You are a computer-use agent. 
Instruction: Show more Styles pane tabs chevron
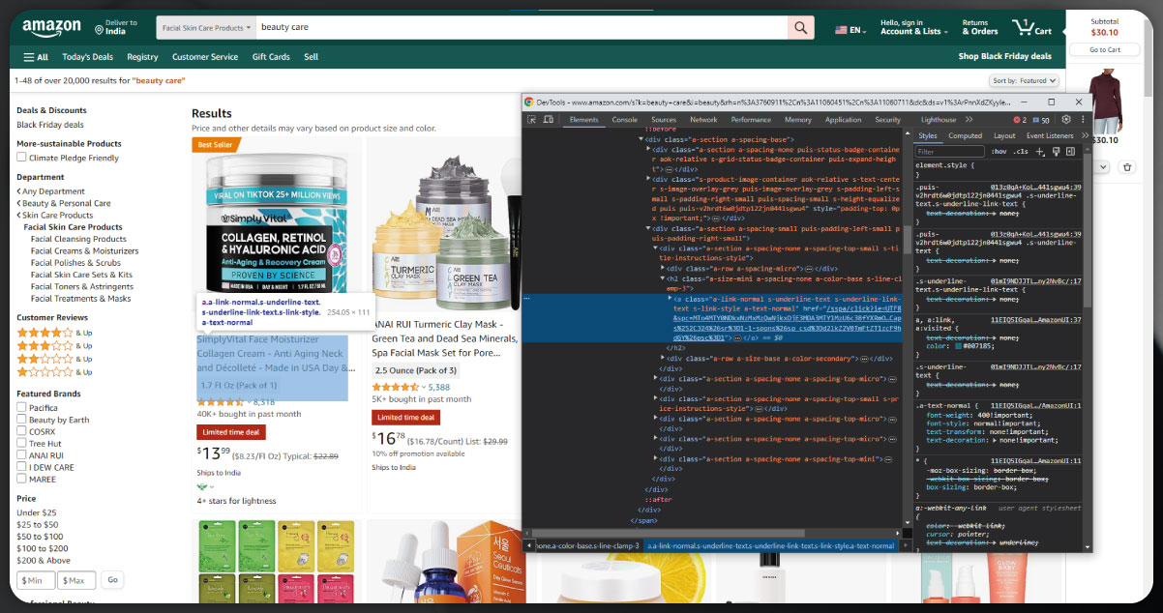tap(1085, 136)
